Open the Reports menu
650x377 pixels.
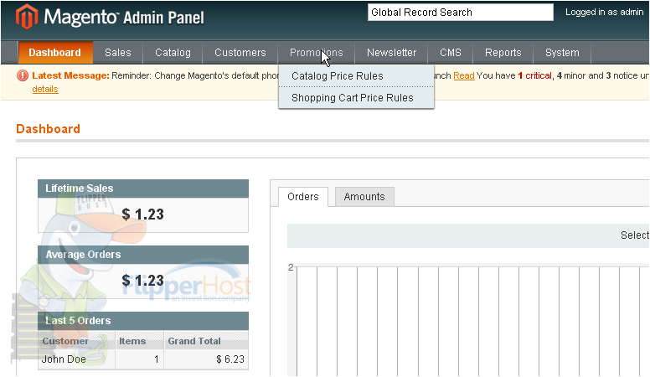(x=503, y=53)
